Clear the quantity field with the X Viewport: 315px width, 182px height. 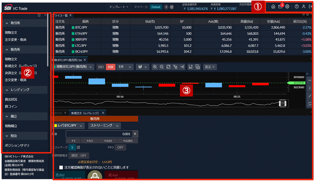point(135,134)
